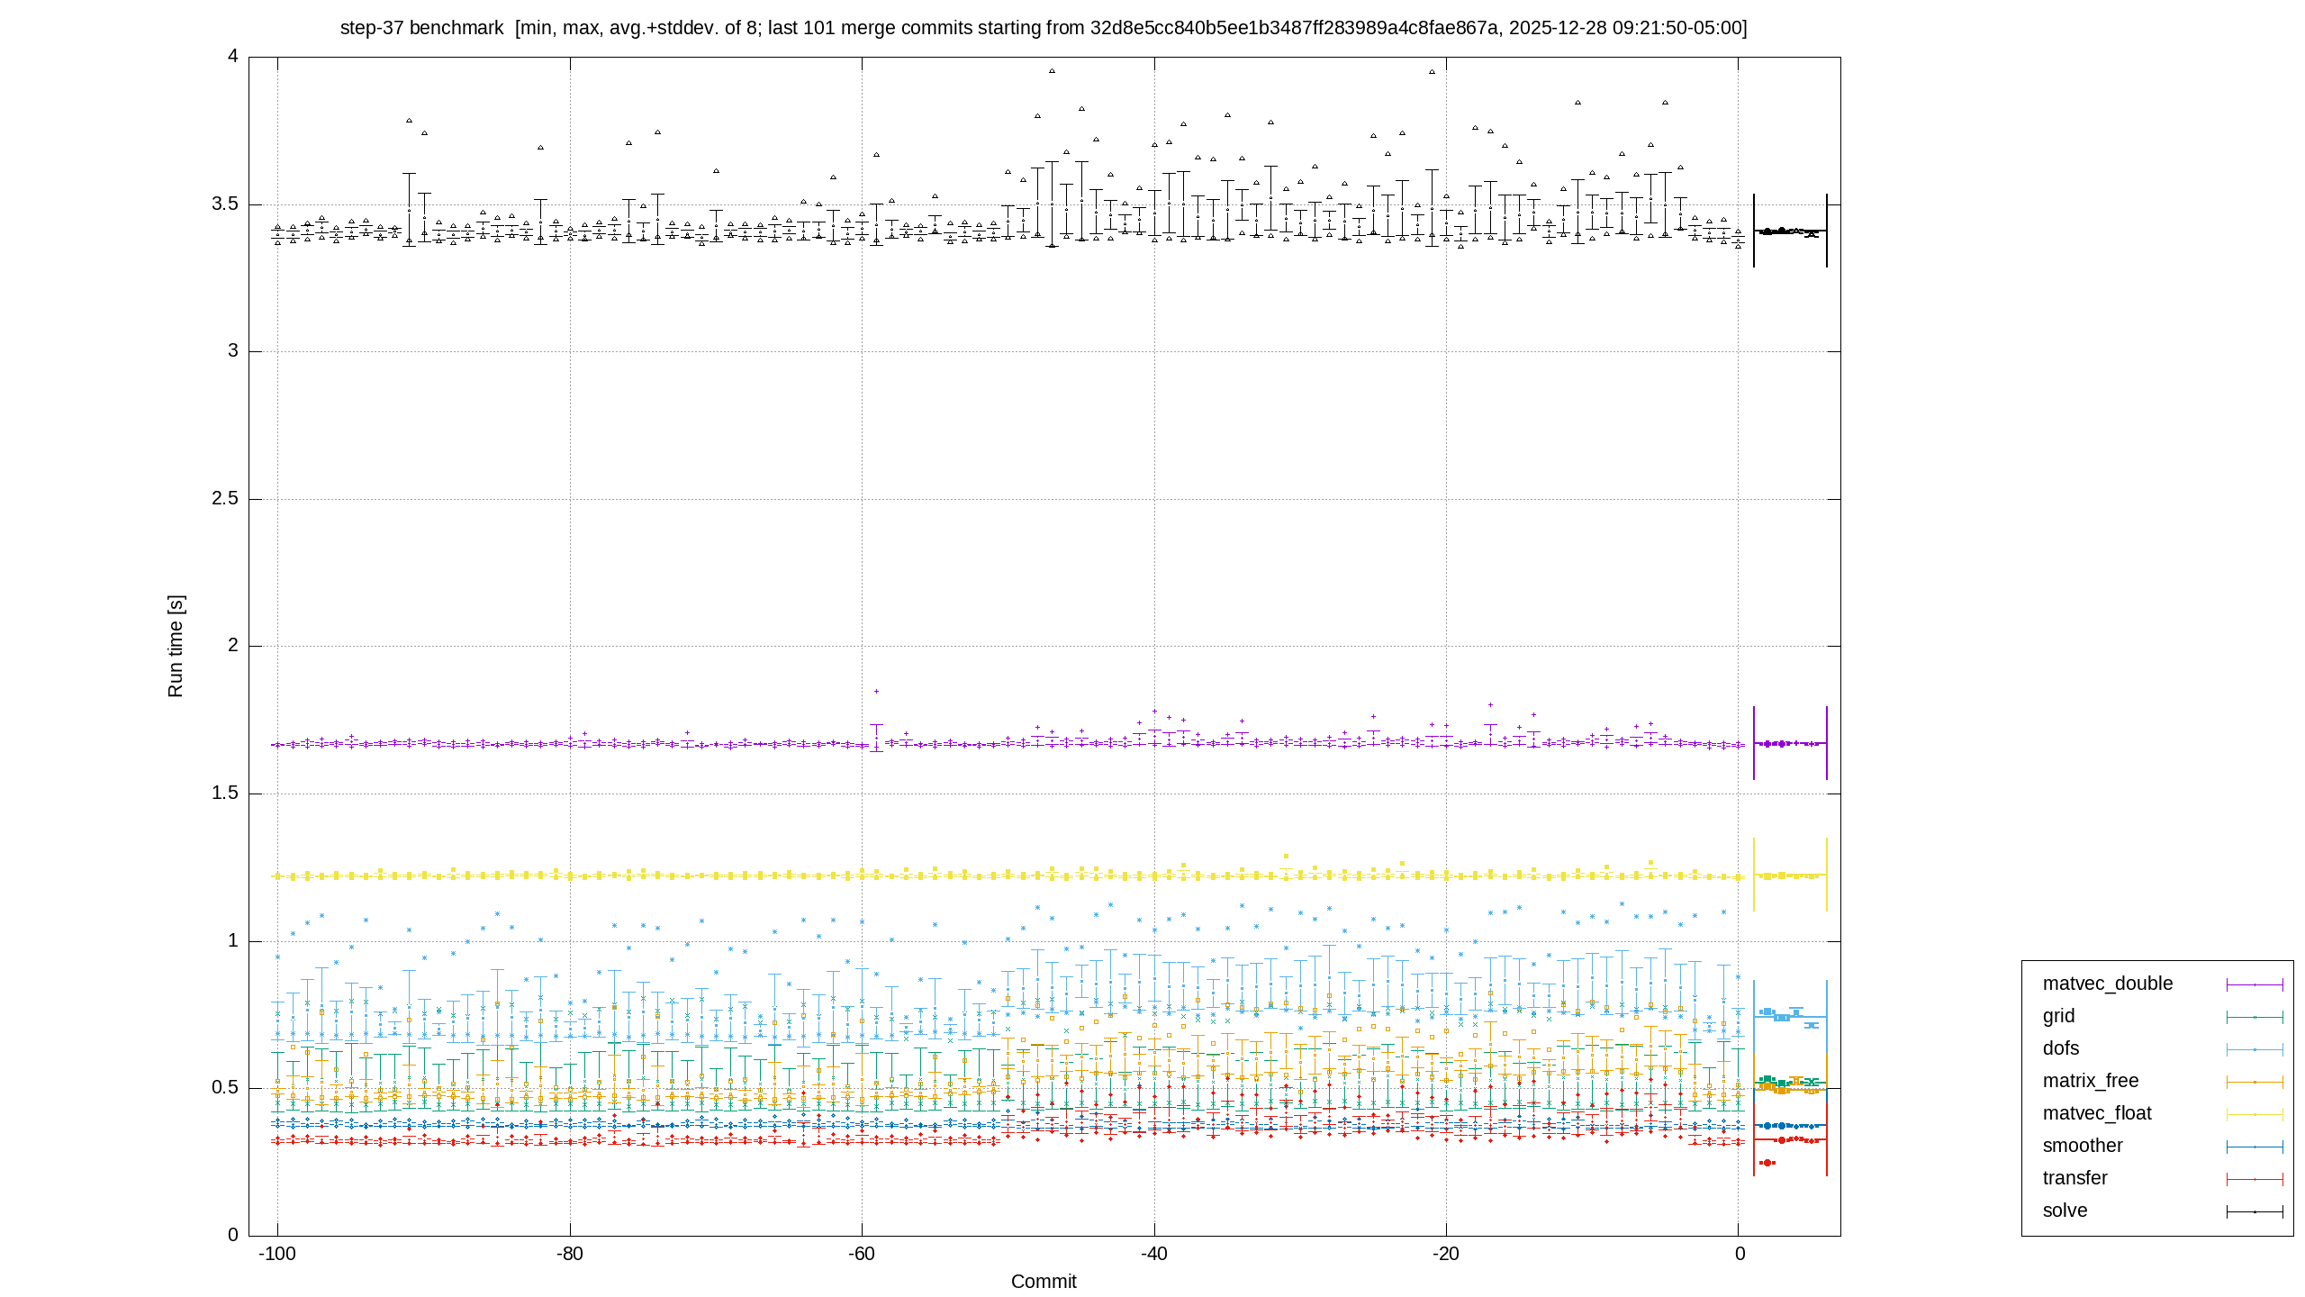
Task: Click the transfer legend line sample
Action: (x=2255, y=1180)
